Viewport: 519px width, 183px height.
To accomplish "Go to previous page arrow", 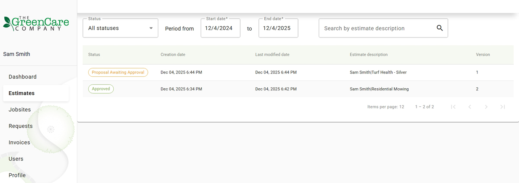I will tap(470, 107).
